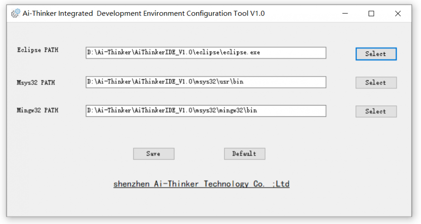Click mingw32\bin text inside the Mingw32 path

point(238,110)
